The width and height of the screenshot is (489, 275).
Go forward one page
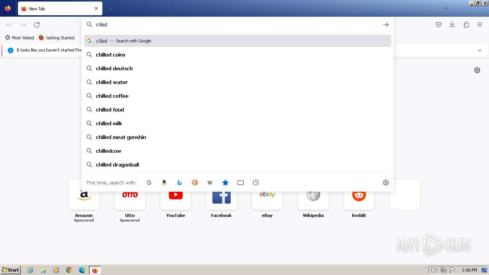[x=23, y=24]
